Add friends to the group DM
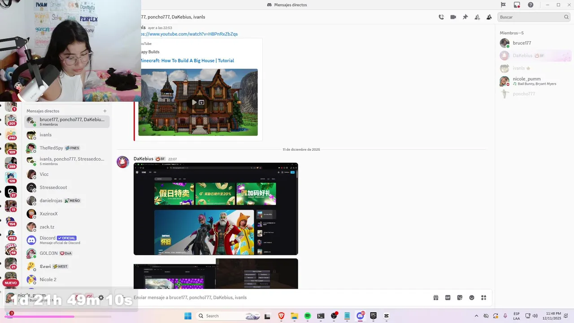This screenshot has width=574, height=323. coord(477,17)
